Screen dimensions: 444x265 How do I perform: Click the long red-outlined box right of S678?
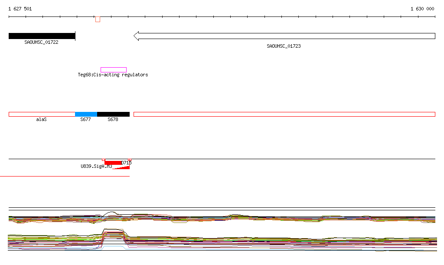coord(284,114)
